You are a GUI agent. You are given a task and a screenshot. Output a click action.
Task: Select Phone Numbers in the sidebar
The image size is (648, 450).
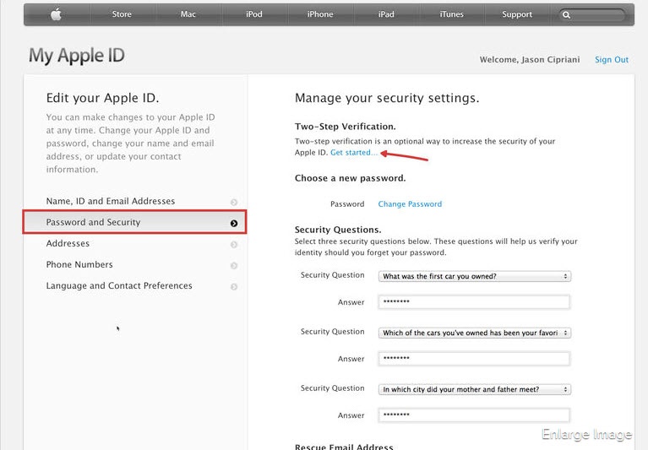point(79,265)
